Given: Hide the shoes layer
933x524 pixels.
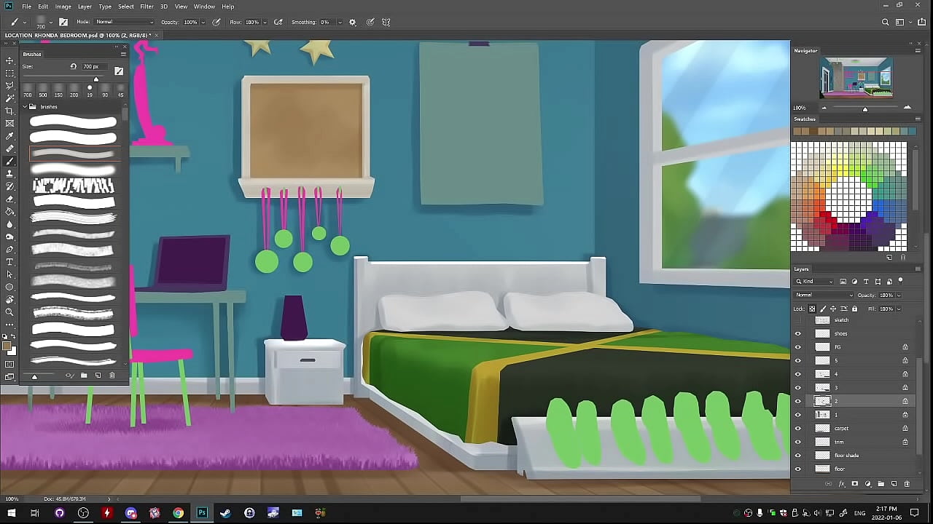Looking at the screenshot, I should tap(797, 333).
